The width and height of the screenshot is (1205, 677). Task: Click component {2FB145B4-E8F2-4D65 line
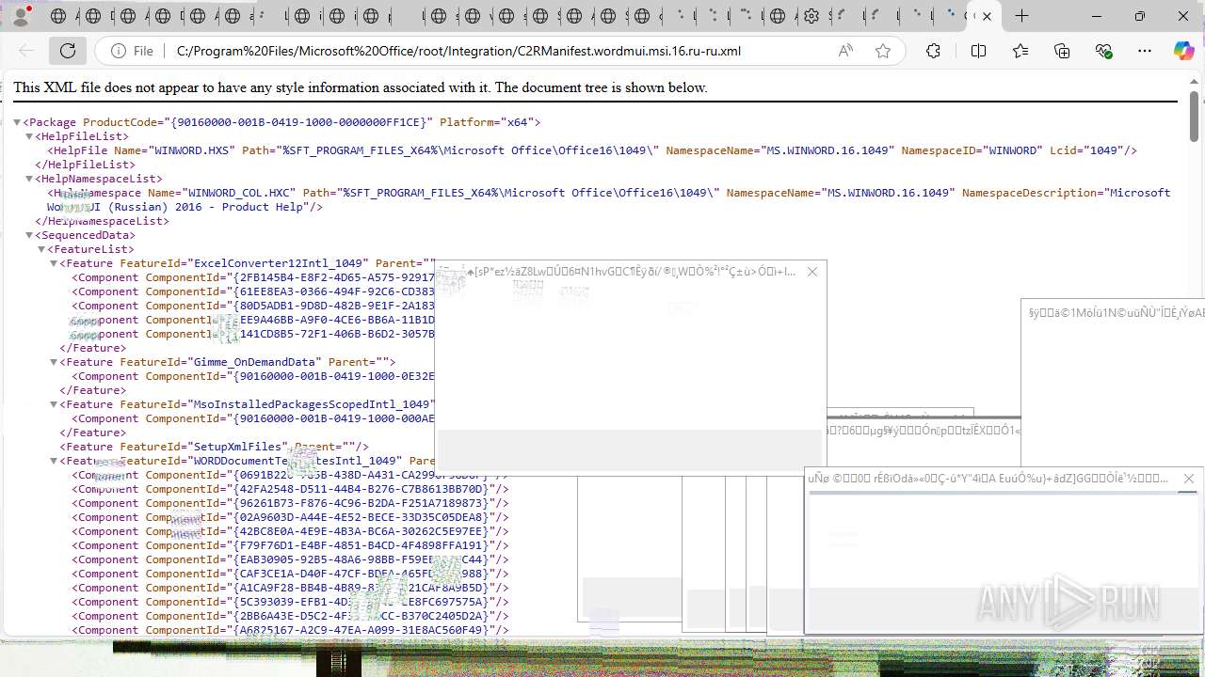253,277
